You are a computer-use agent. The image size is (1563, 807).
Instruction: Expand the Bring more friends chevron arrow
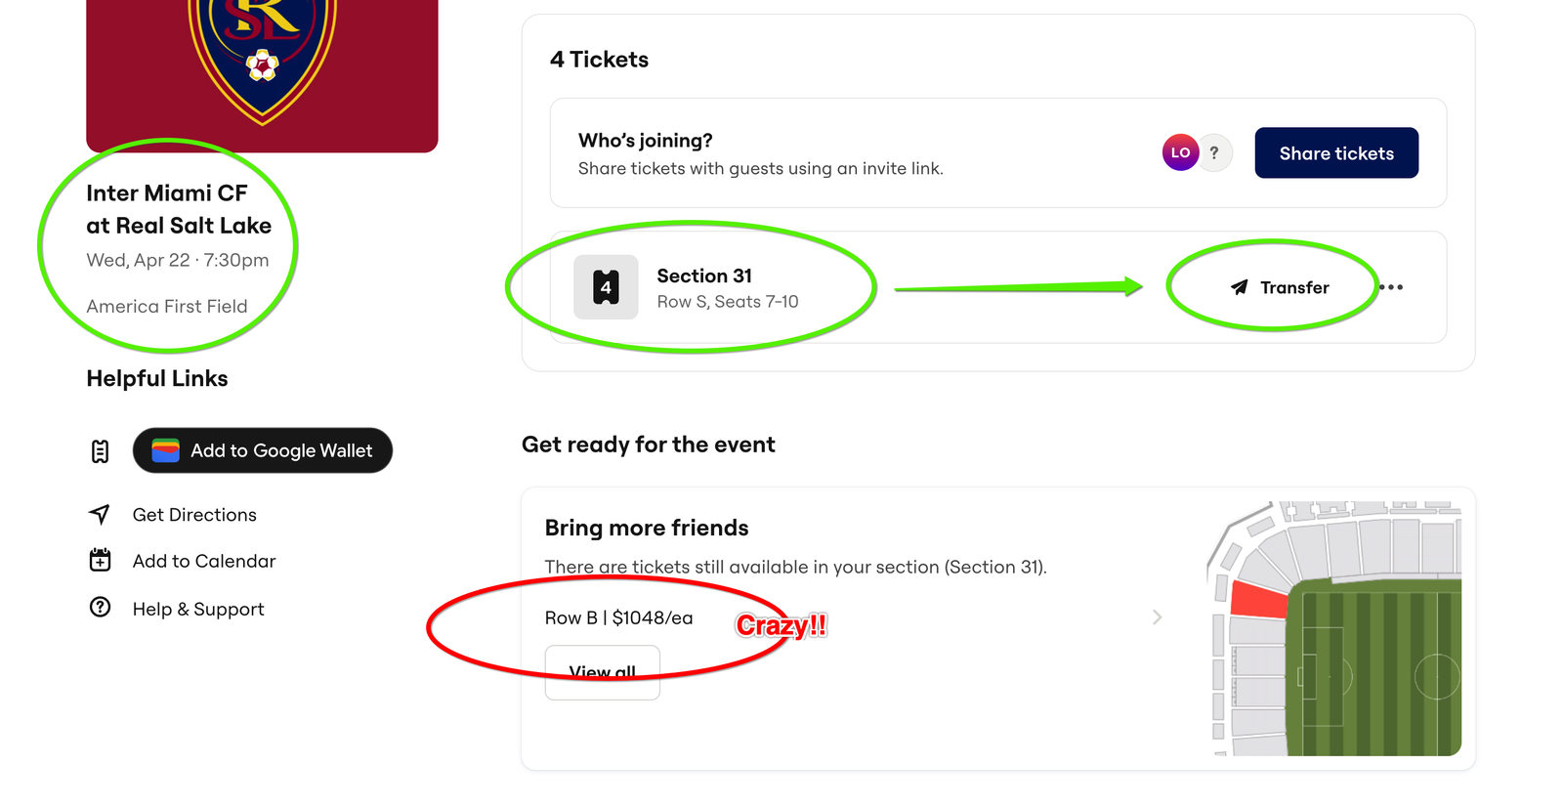pyautogui.click(x=1157, y=617)
